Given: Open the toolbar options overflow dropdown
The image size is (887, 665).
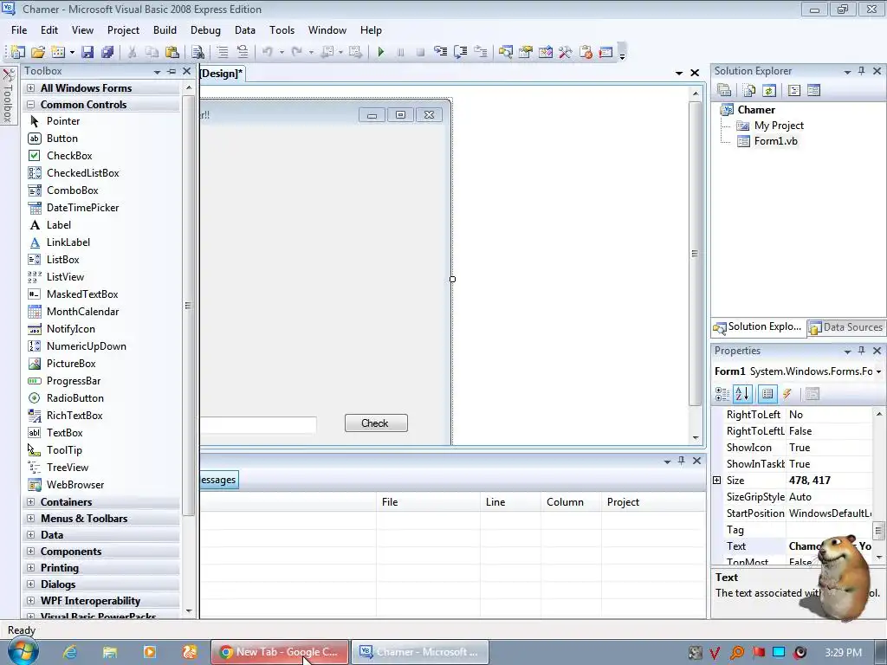Looking at the screenshot, I should [622, 53].
